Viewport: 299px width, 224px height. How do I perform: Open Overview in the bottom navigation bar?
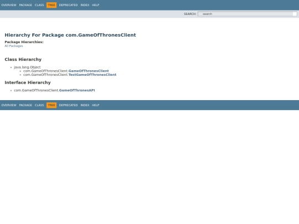(9, 105)
